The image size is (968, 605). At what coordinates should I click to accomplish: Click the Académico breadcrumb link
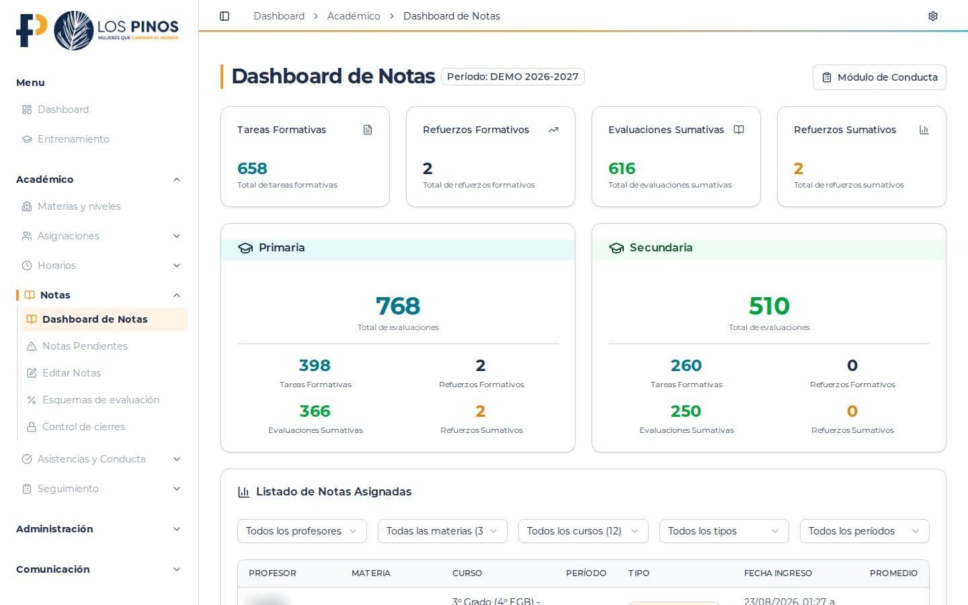[x=354, y=16]
